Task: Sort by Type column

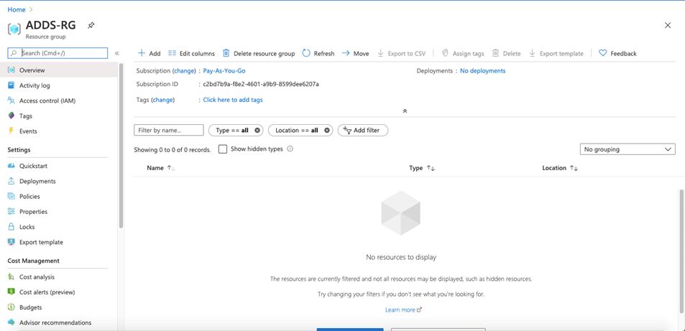Action: click(422, 168)
